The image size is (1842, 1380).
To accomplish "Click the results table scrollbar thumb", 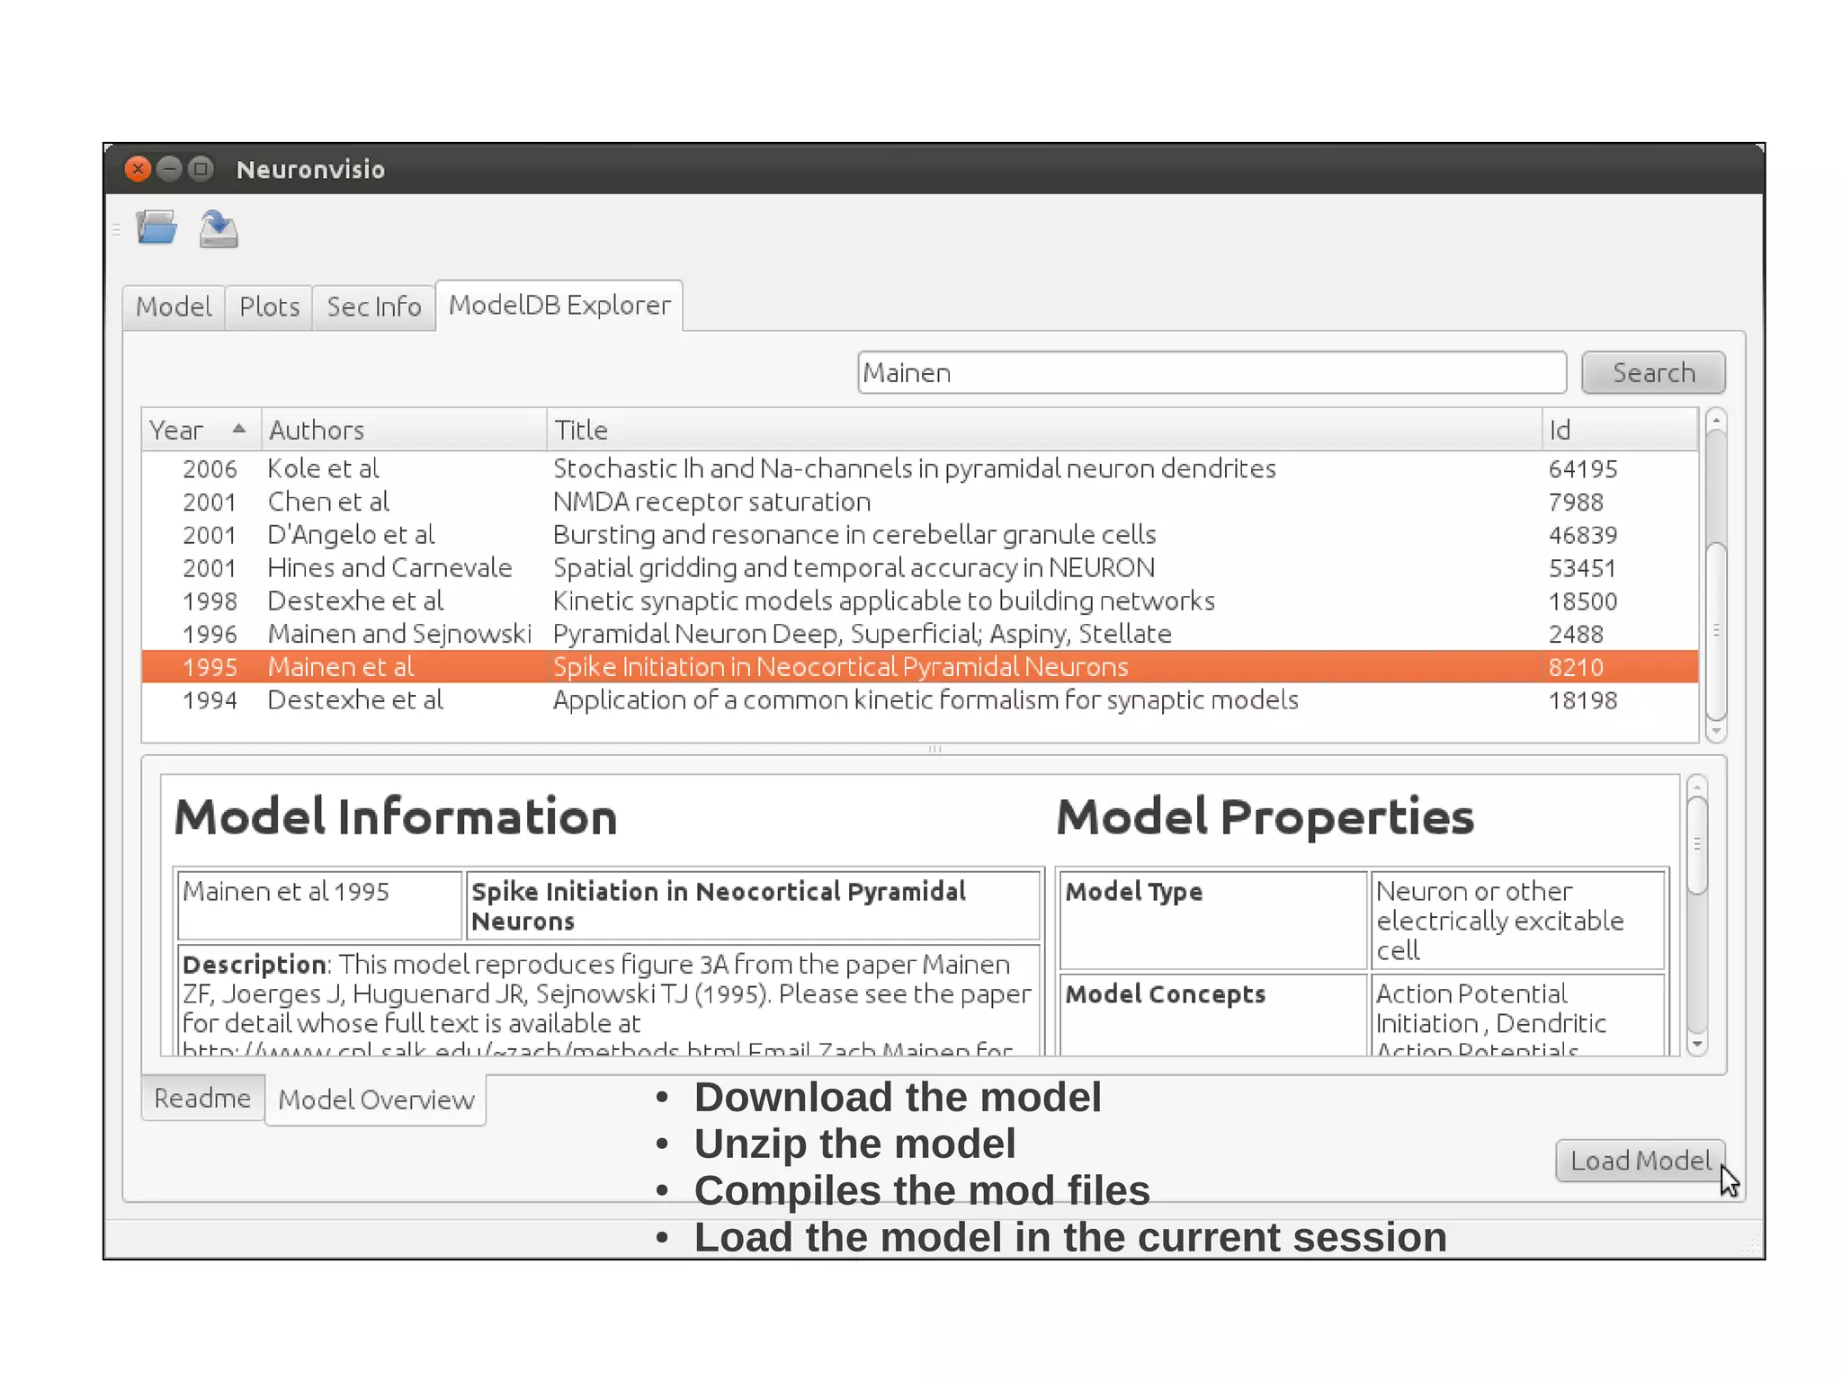I will coord(1716,630).
